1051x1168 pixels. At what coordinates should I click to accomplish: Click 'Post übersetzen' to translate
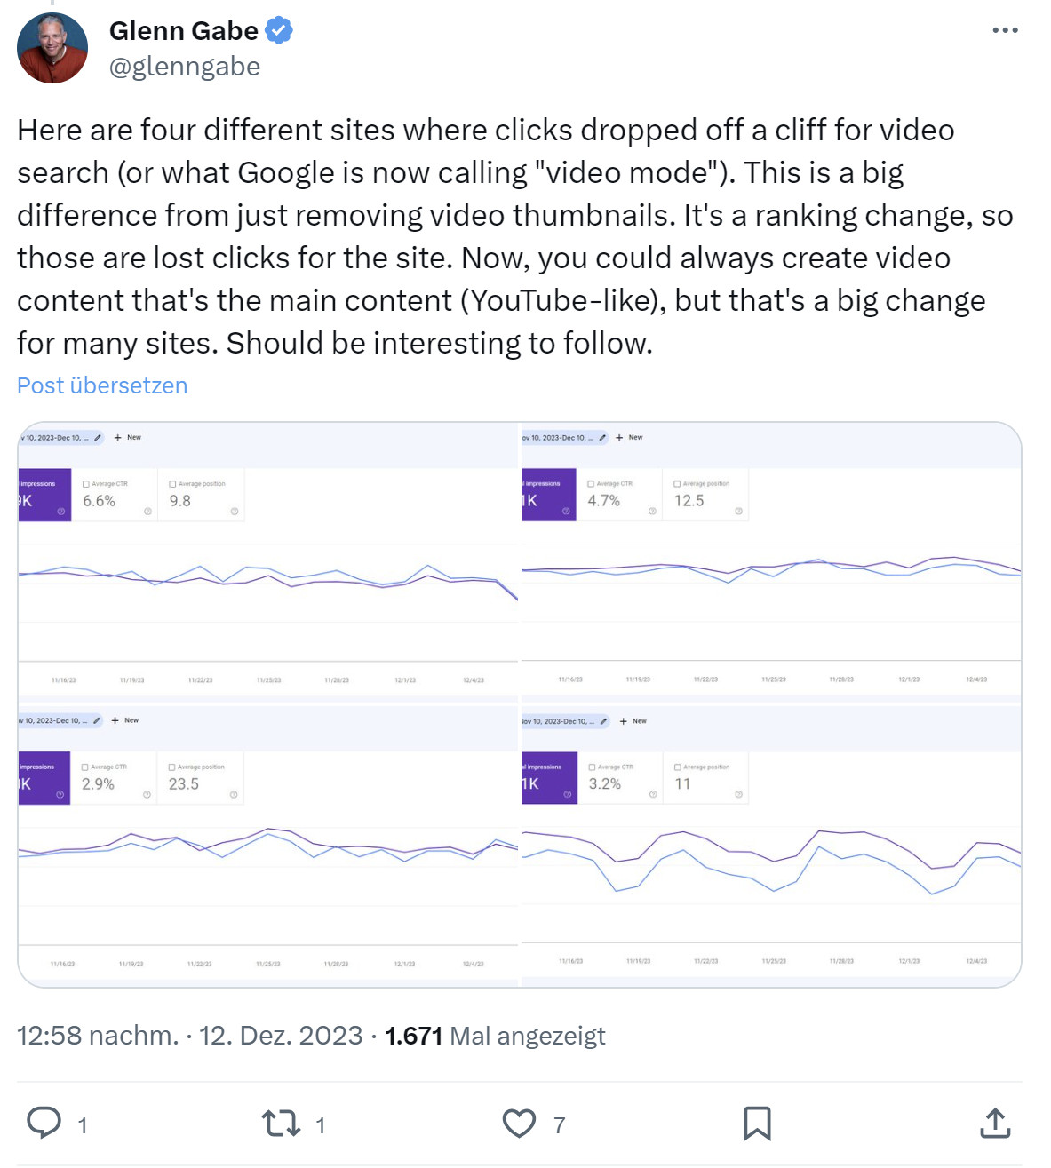pyautogui.click(x=102, y=385)
